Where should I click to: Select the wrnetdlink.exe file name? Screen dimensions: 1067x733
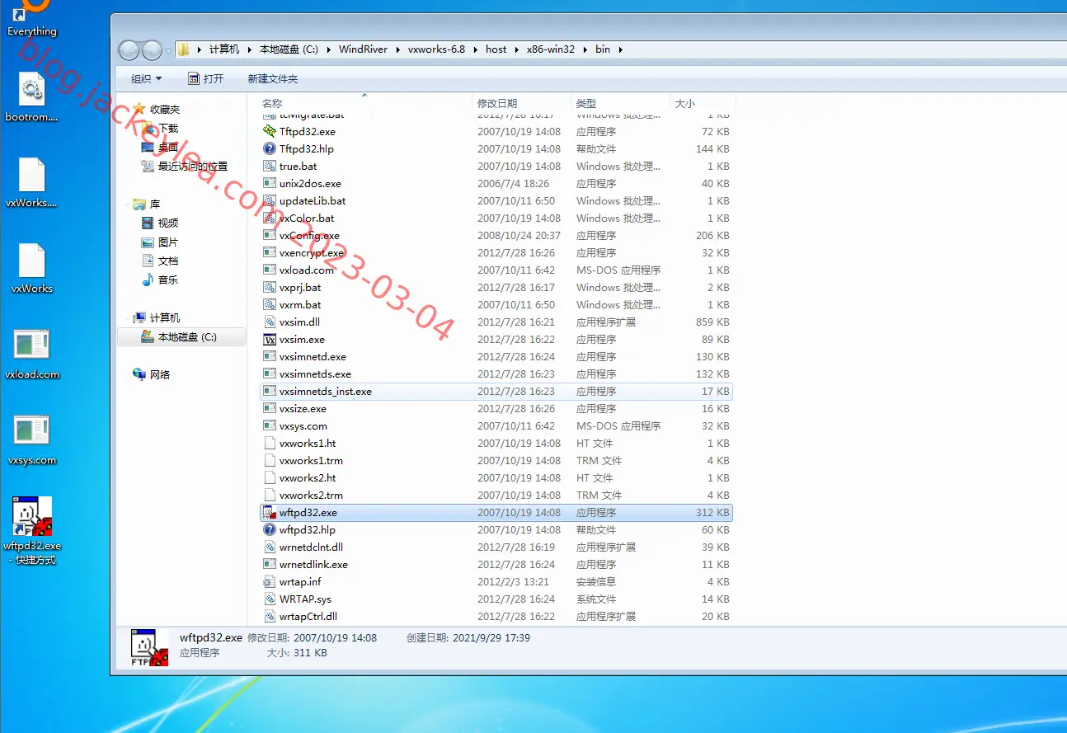(x=313, y=565)
